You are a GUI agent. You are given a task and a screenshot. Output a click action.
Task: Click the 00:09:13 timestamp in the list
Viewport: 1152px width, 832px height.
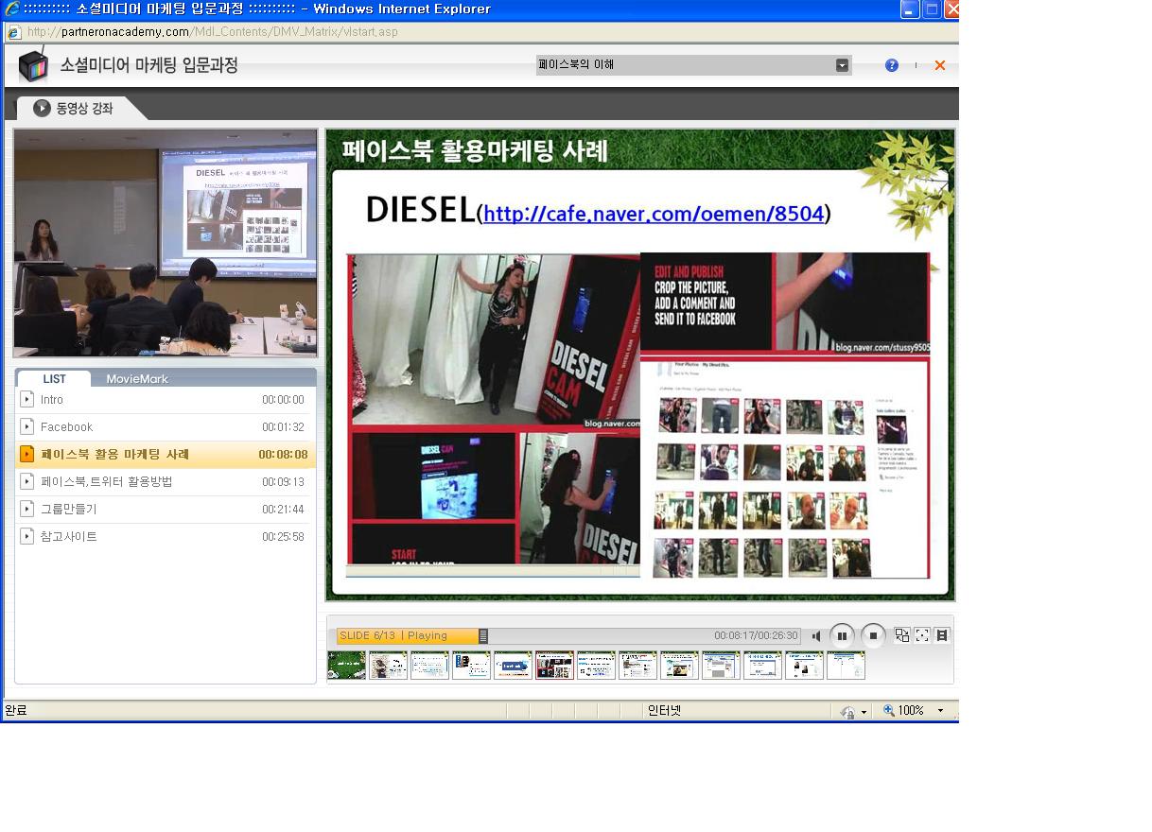tap(283, 482)
